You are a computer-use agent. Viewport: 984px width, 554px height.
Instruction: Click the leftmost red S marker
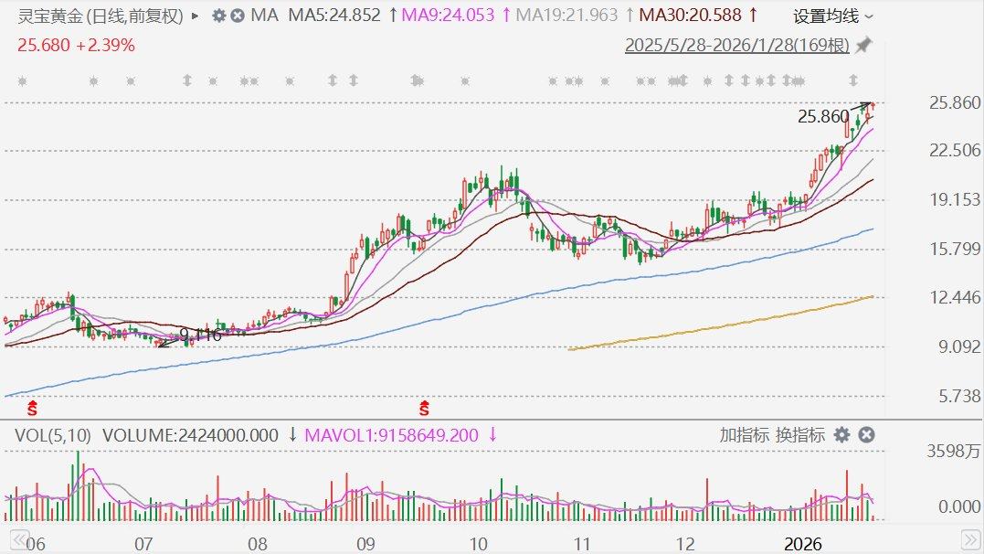point(32,405)
